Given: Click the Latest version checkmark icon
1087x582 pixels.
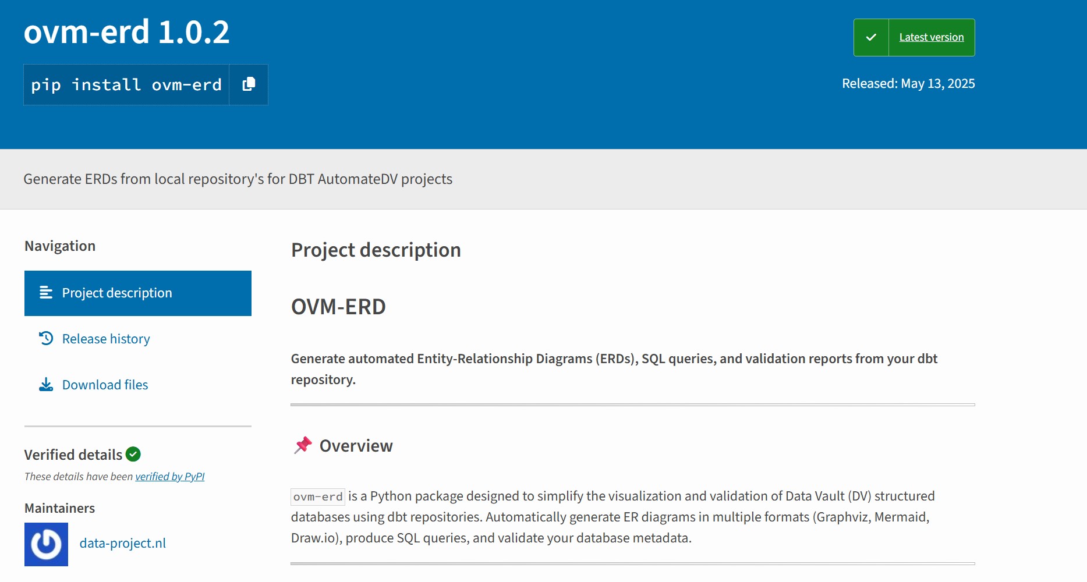Looking at the screenshot, I should [x=871, y=37].
